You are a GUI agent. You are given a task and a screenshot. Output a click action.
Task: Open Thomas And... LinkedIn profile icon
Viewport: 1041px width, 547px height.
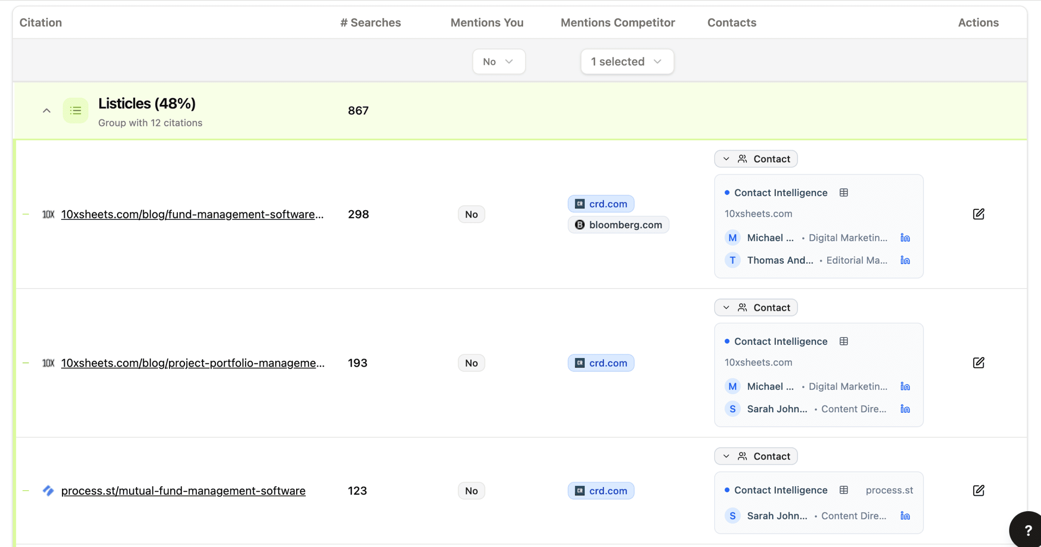pyautogui.click(x=905, y=260)
